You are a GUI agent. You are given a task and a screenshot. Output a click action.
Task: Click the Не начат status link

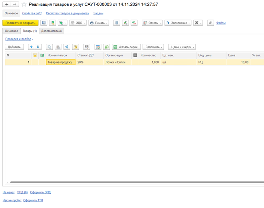coord(8,192)
